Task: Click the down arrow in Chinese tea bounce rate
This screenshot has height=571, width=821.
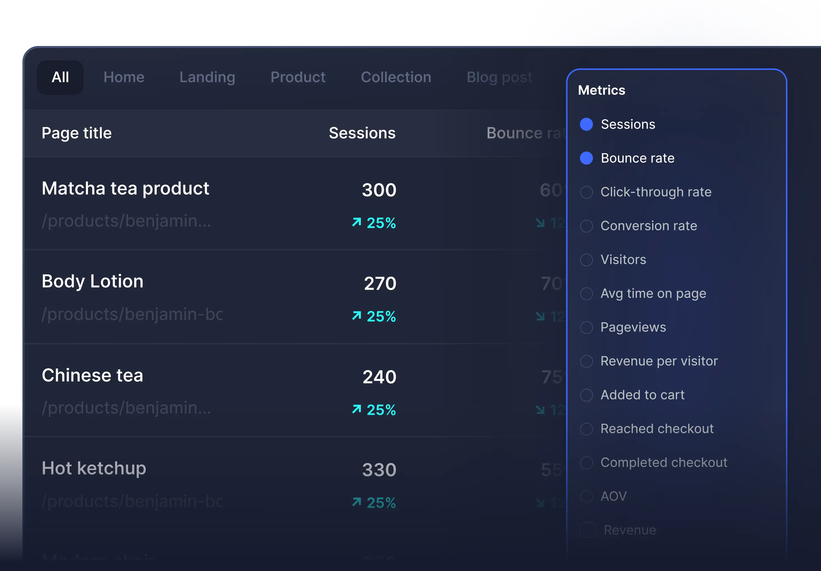Action: coord(540,410)
